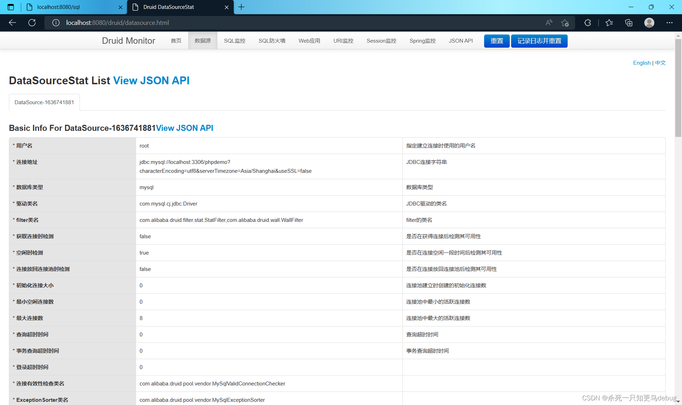This screenshot has width=682, height=405.
Task: Switch language to English
Action: pyautogui.click(x=642, y=63)
